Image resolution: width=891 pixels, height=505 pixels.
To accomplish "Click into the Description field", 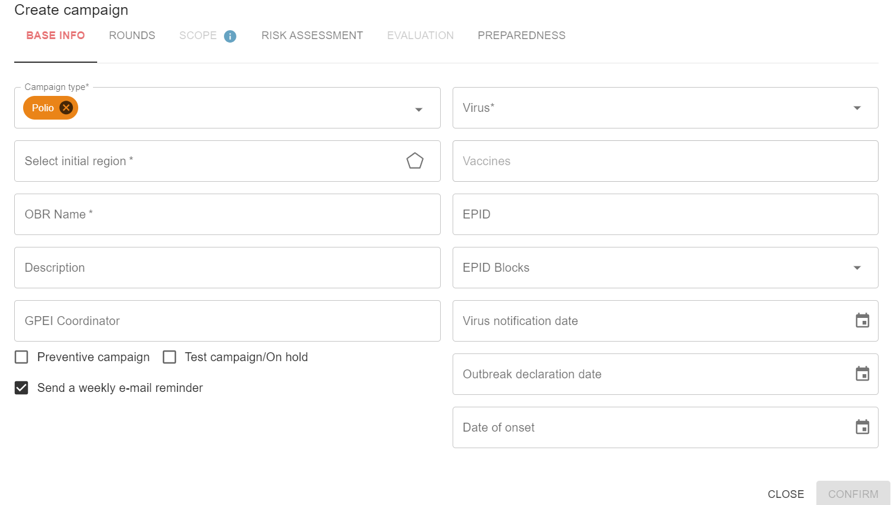I will point(227,268).
